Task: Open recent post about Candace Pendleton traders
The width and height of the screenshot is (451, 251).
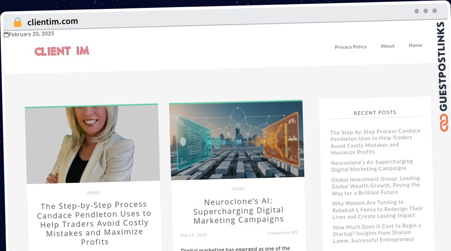Action: (x=375, y=142)
